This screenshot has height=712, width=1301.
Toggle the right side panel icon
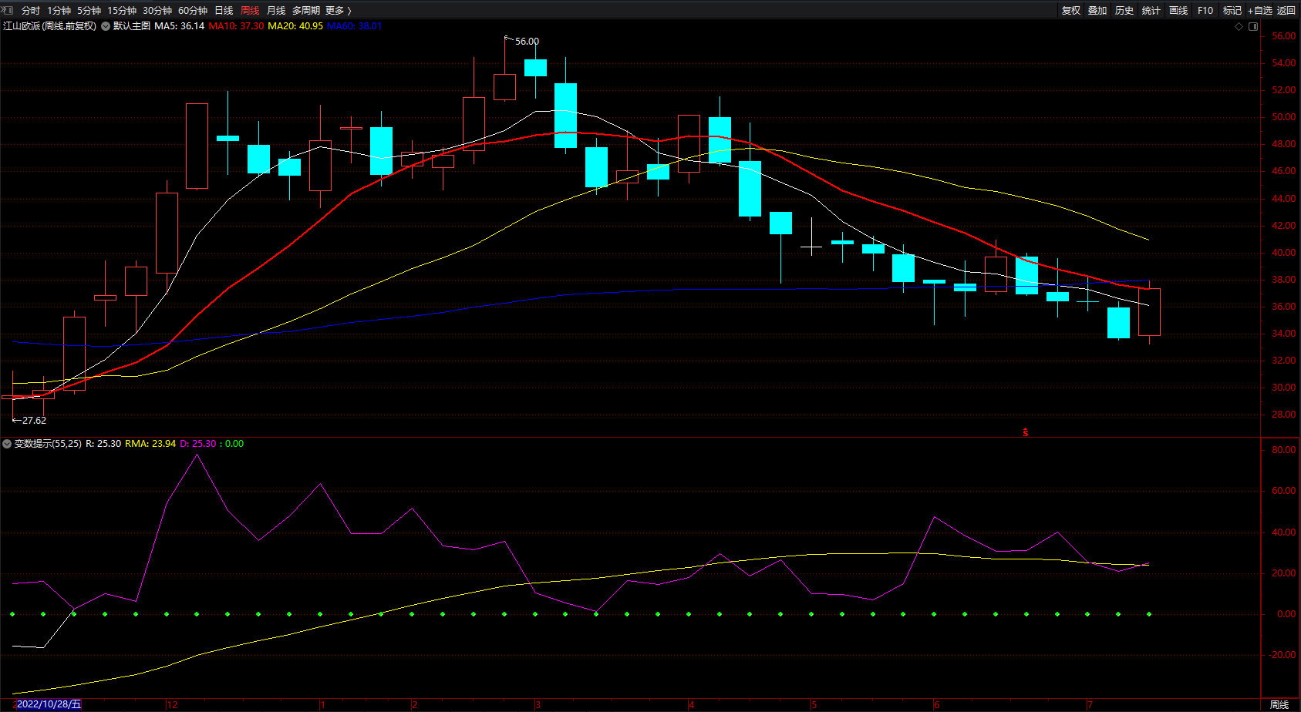1253,26
